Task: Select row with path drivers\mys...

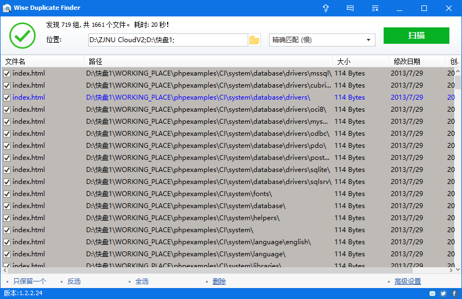Action: click(229, 122)
